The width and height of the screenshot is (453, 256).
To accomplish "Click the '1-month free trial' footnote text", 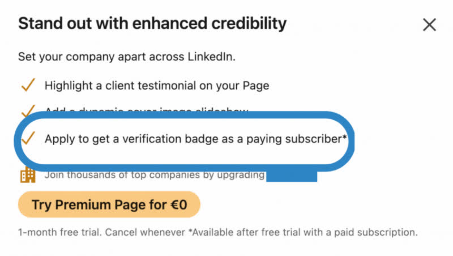I will (x=59, y=232).
